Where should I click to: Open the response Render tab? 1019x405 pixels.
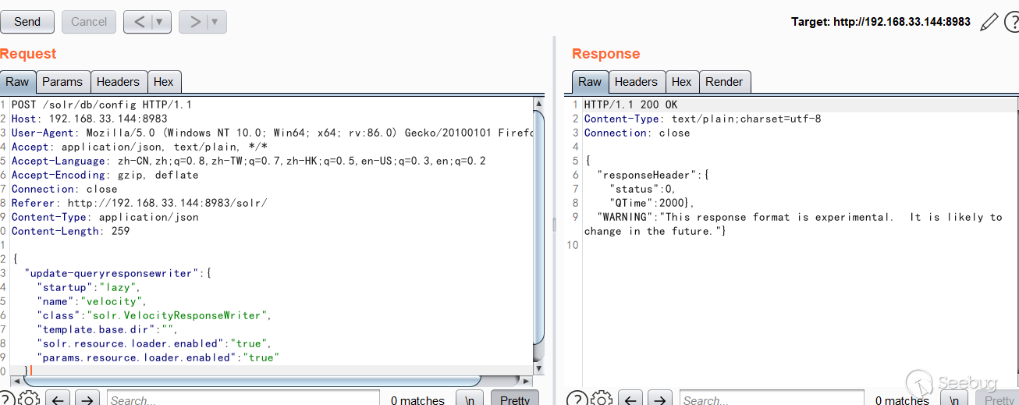point(724,82)
